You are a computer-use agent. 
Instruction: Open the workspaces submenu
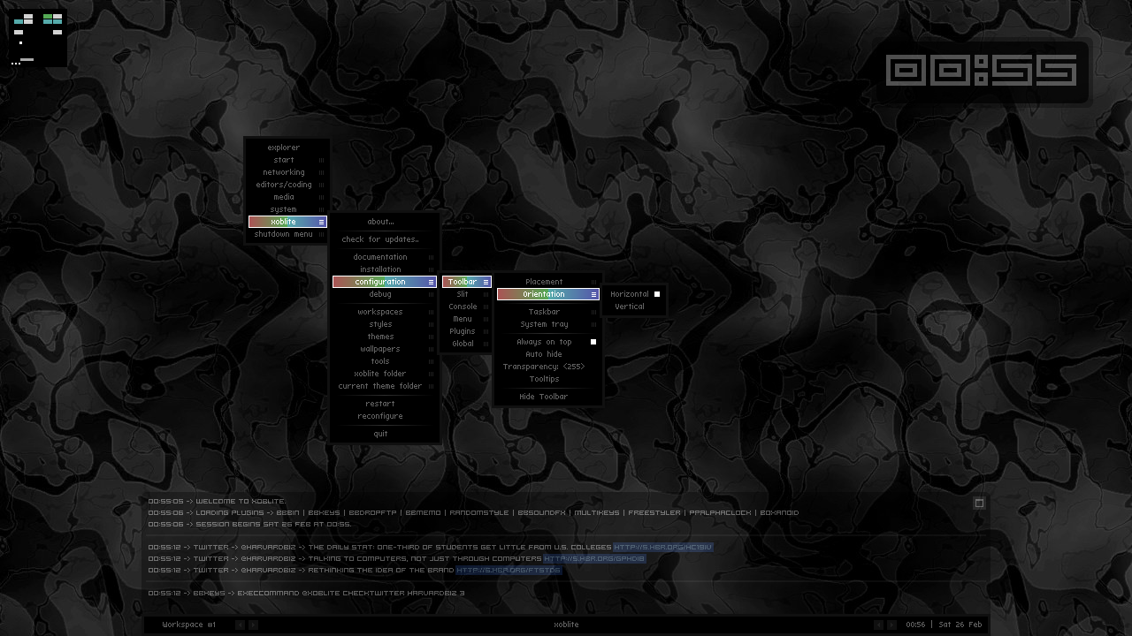[384, 312]
